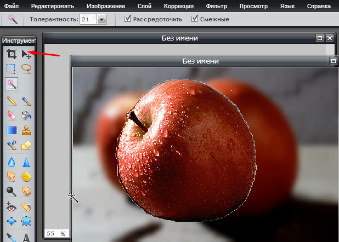Select the Gradient tool
Image resolution: width=339 pixels, height=242 pixels.
pos(11,130)
